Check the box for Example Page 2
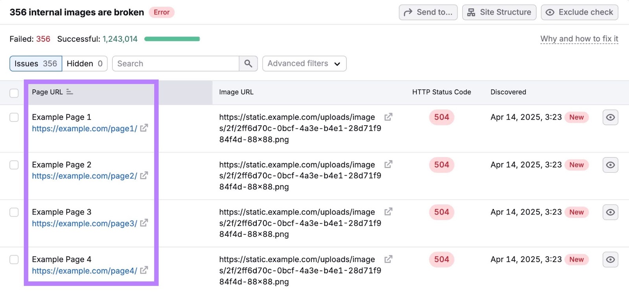The image size is (629, 293). 14,165
